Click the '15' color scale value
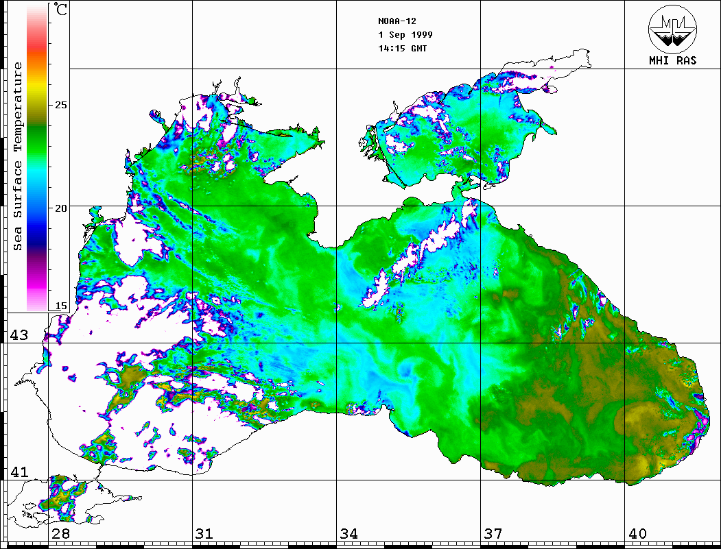 61,306
